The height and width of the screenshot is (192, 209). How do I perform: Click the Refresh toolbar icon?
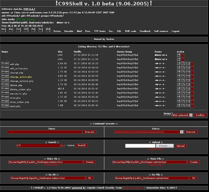tap(33, 30)
